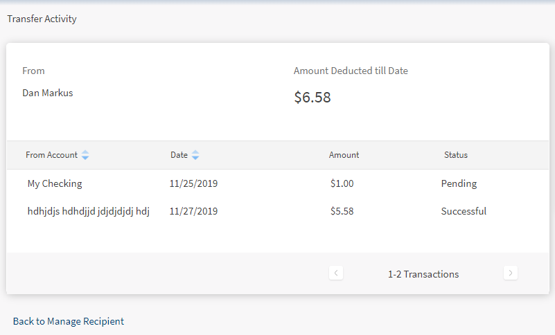Click the $1.00 transaction amount
The width and height of the screenshot is (555, 335).
point(342,183)
